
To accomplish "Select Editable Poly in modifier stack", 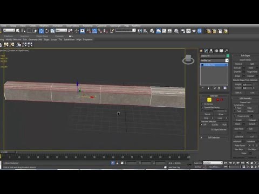I will point(214,65).
